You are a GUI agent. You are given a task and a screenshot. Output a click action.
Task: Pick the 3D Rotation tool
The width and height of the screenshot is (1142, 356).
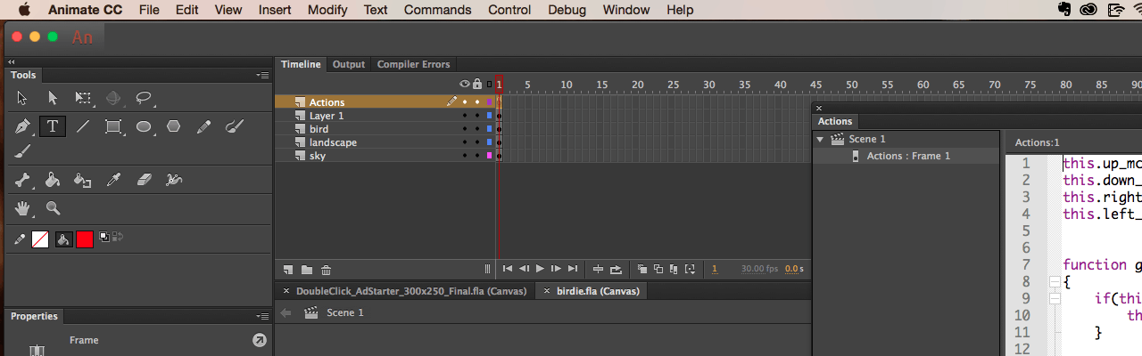113,98
